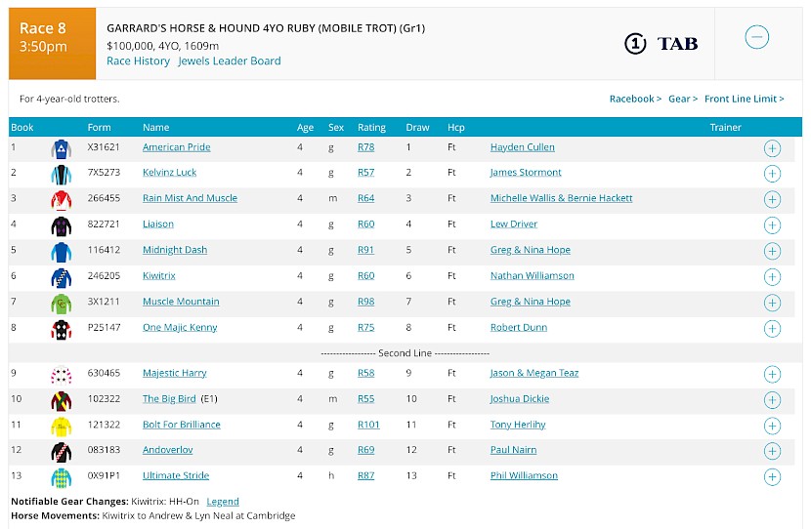Expand details for American Pride row
The height and width of the screenshot is (529, 811).
[772, 148]
